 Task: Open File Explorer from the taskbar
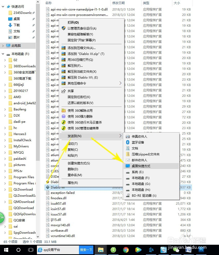coord(101,250)
